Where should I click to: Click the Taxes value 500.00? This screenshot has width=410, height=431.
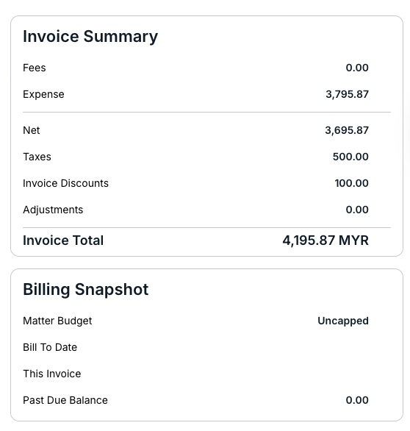click(x=350, y=157)
